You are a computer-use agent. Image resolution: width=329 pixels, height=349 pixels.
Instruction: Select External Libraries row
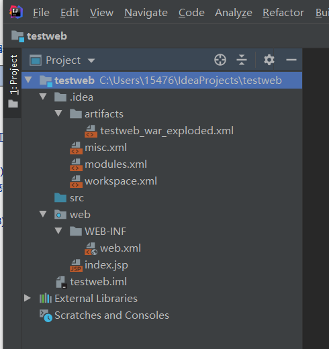(96, 299)
